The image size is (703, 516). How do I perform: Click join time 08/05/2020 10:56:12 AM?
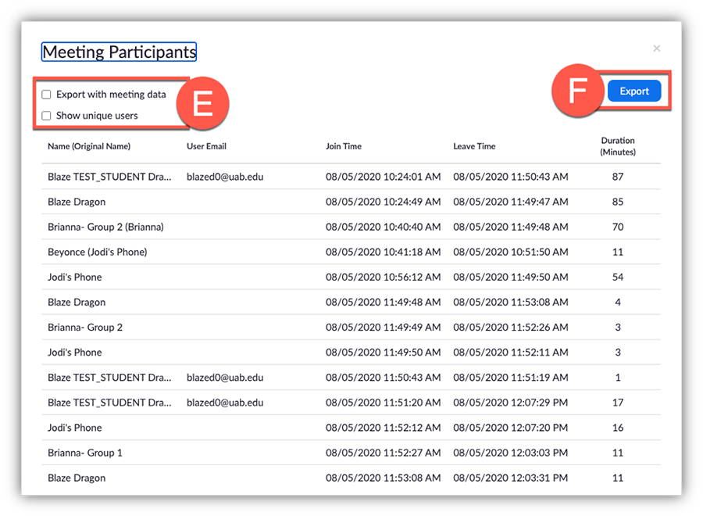[383, 277]
